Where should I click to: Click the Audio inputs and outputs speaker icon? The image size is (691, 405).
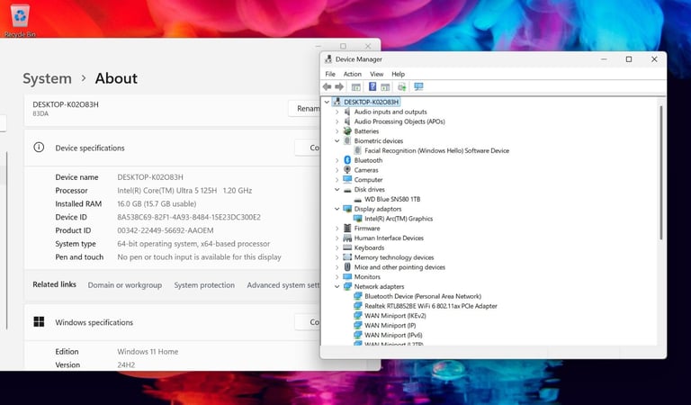coord(347,112)
